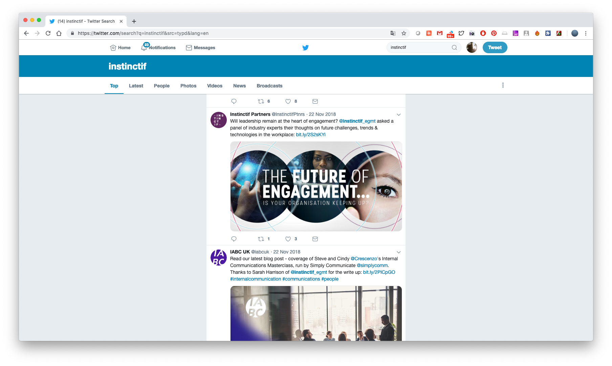This screenshot has width=612, height=366.
Task: Click the search magnifier icon
Action: pos(454,47)
